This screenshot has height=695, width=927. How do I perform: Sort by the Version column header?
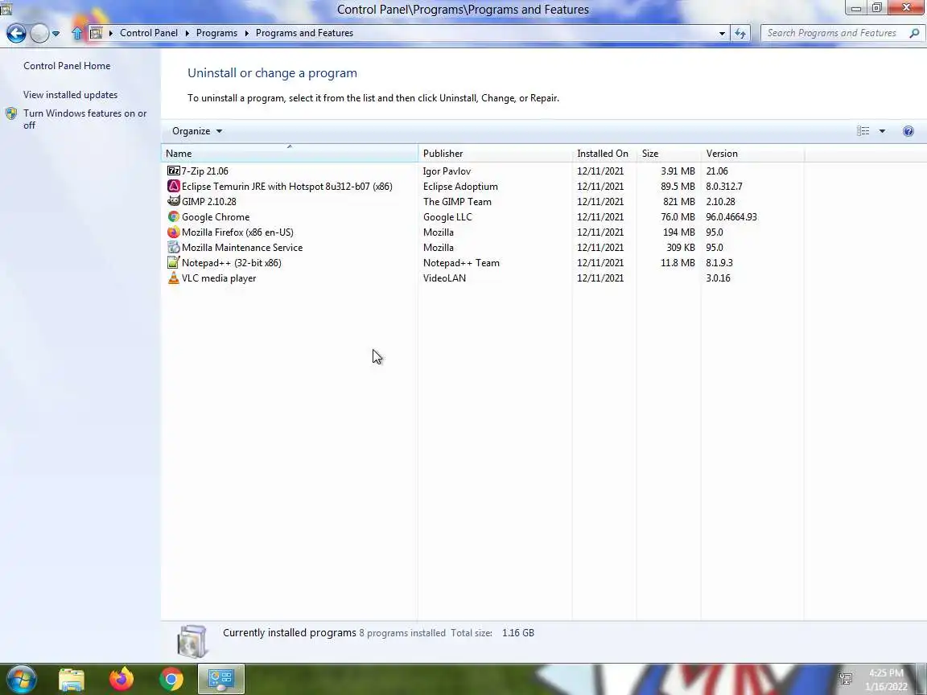click(x=752, y=153)
